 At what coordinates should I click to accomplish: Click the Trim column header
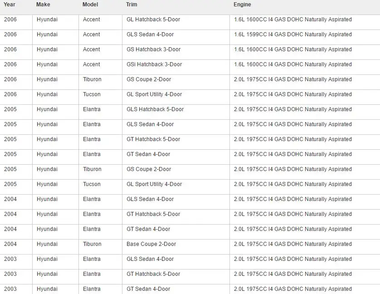pos(132,5)
